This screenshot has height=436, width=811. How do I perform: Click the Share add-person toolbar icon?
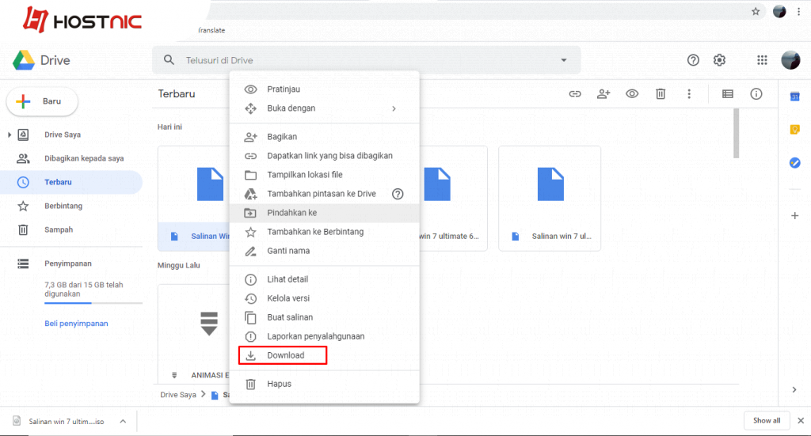click(603, 94)
